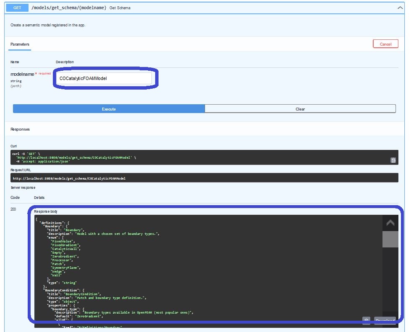Screen dimensions: 411x332
Task: Click the '(path)' label under modelname
Action: [x=16, y=86]
